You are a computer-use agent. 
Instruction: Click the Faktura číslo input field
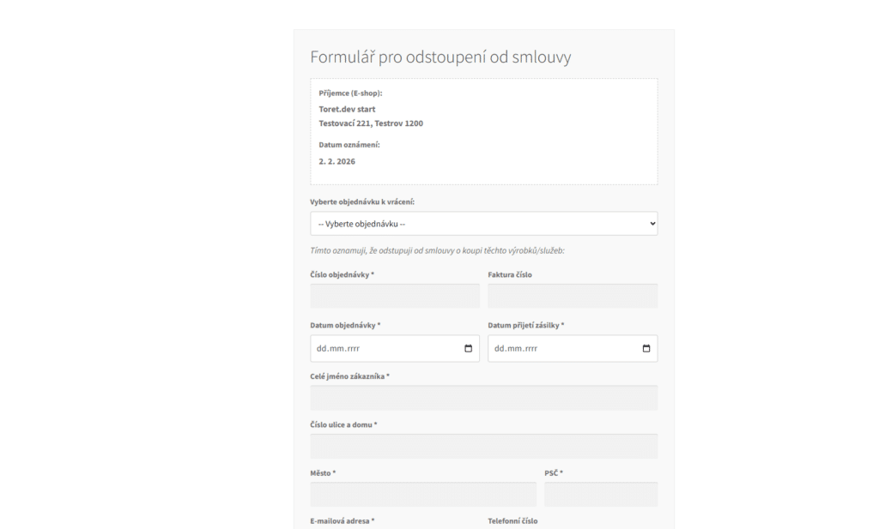[573, 295]
